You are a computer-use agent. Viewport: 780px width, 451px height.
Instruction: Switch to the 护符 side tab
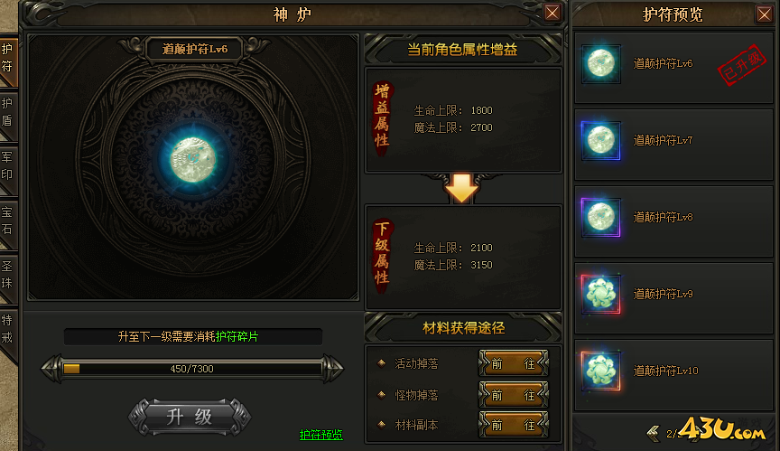[x=8, y=59]
